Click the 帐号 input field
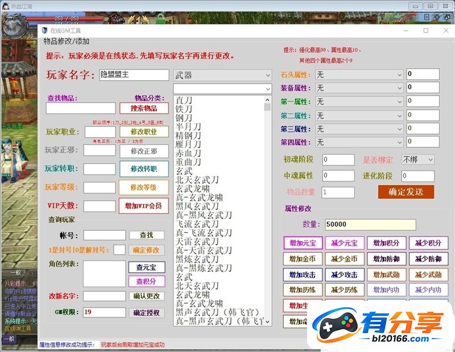Image resolution: width=455 pixels, height=352 pixels. click(105, 235)
